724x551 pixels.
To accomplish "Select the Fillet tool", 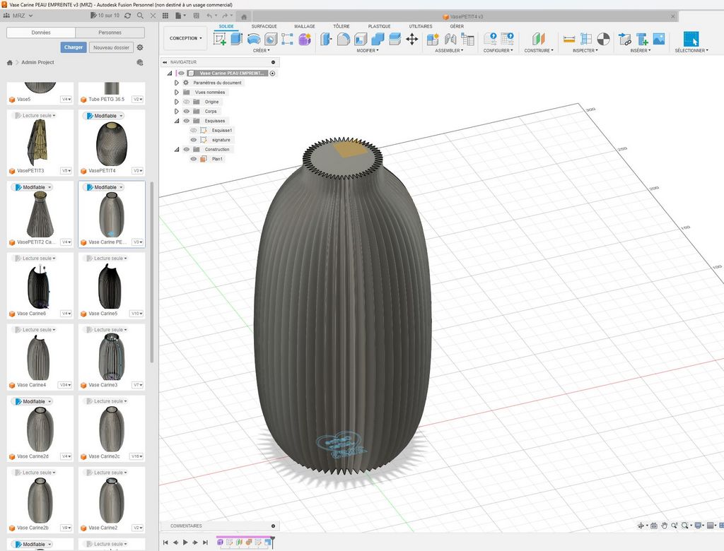I will tap(343, 39).
